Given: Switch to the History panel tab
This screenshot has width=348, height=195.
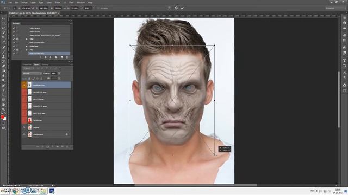Looking at the screenshot, I should tap(45, 64).
